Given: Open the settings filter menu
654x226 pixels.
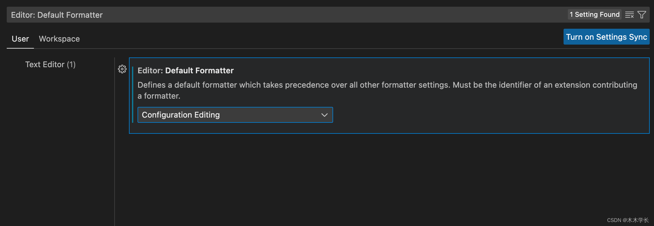Looking at the screenshot, I should pos(642,15).
